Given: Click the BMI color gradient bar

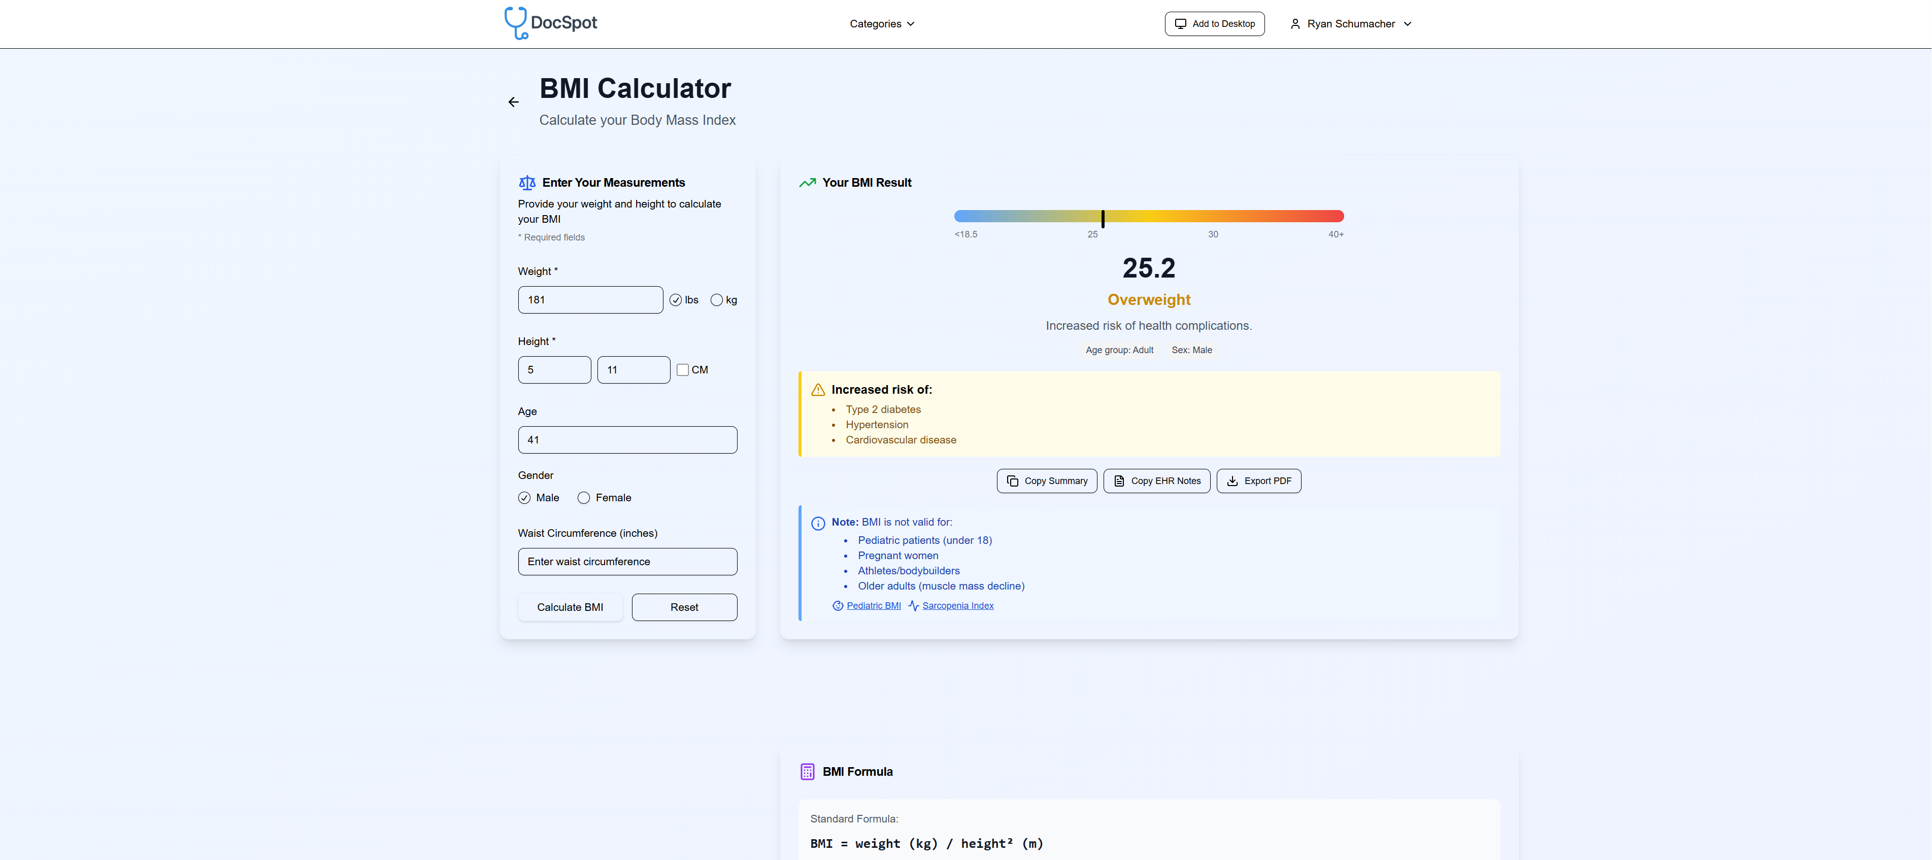Looking at the screenshot, I should pos(1149,216).
